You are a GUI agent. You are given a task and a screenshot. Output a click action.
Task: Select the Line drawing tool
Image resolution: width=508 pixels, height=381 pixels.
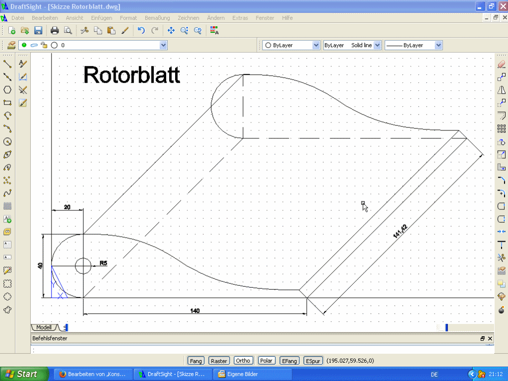[7, 63]
